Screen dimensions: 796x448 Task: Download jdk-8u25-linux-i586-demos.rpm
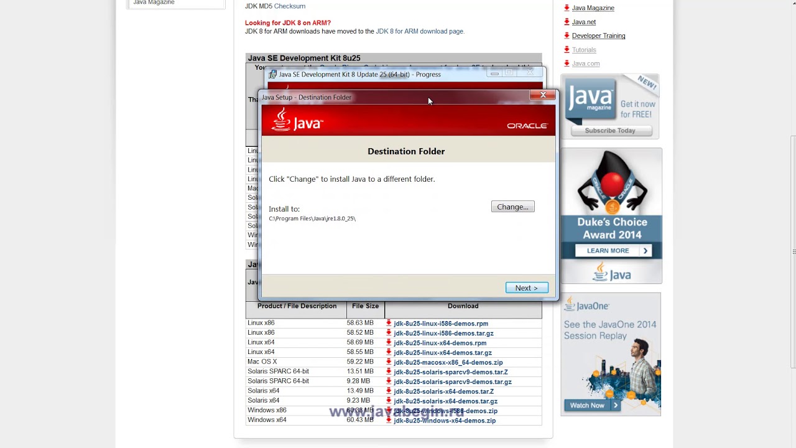tap(441, 324)
